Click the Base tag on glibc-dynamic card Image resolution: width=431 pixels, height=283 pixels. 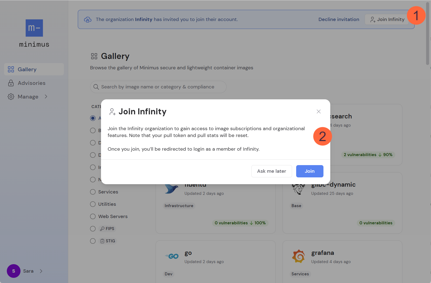(296, 206)
